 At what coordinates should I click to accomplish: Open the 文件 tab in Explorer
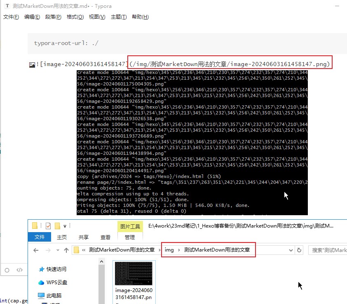tap(40, 237)
